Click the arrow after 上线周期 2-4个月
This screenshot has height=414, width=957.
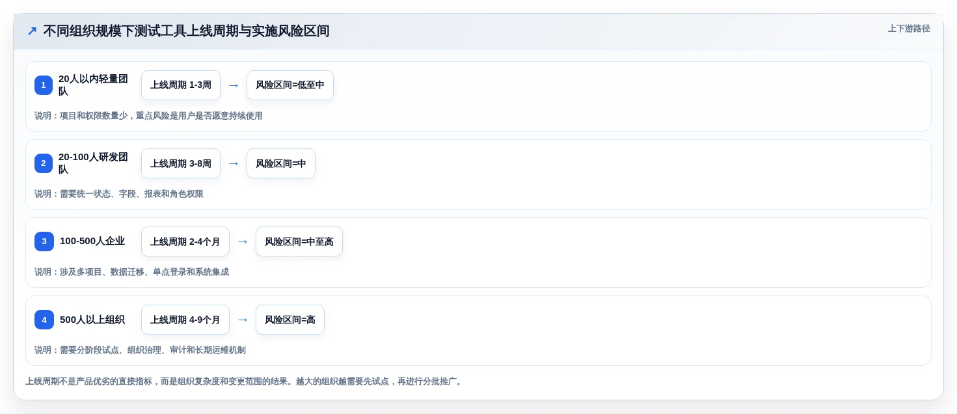coord(243,241)
